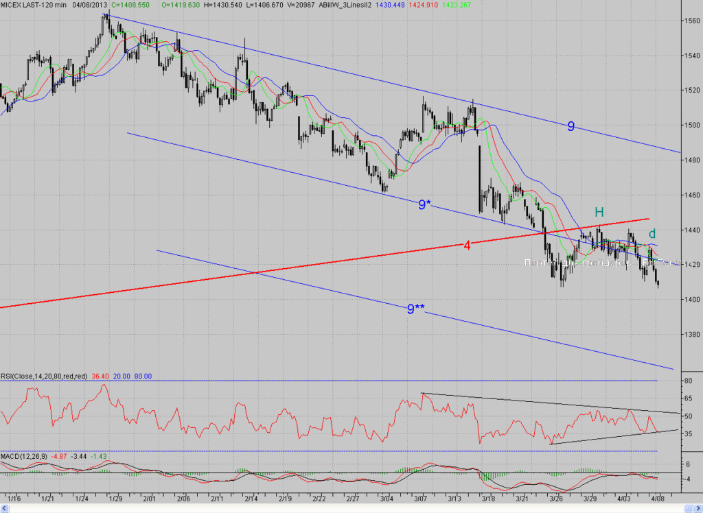Select the '9*' middle channel line label

[x=424, y=205]
